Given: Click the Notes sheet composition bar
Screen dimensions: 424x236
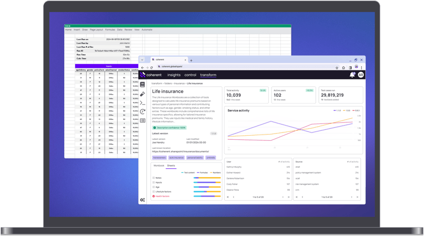Looking at the screenshot, I should 207,178.
